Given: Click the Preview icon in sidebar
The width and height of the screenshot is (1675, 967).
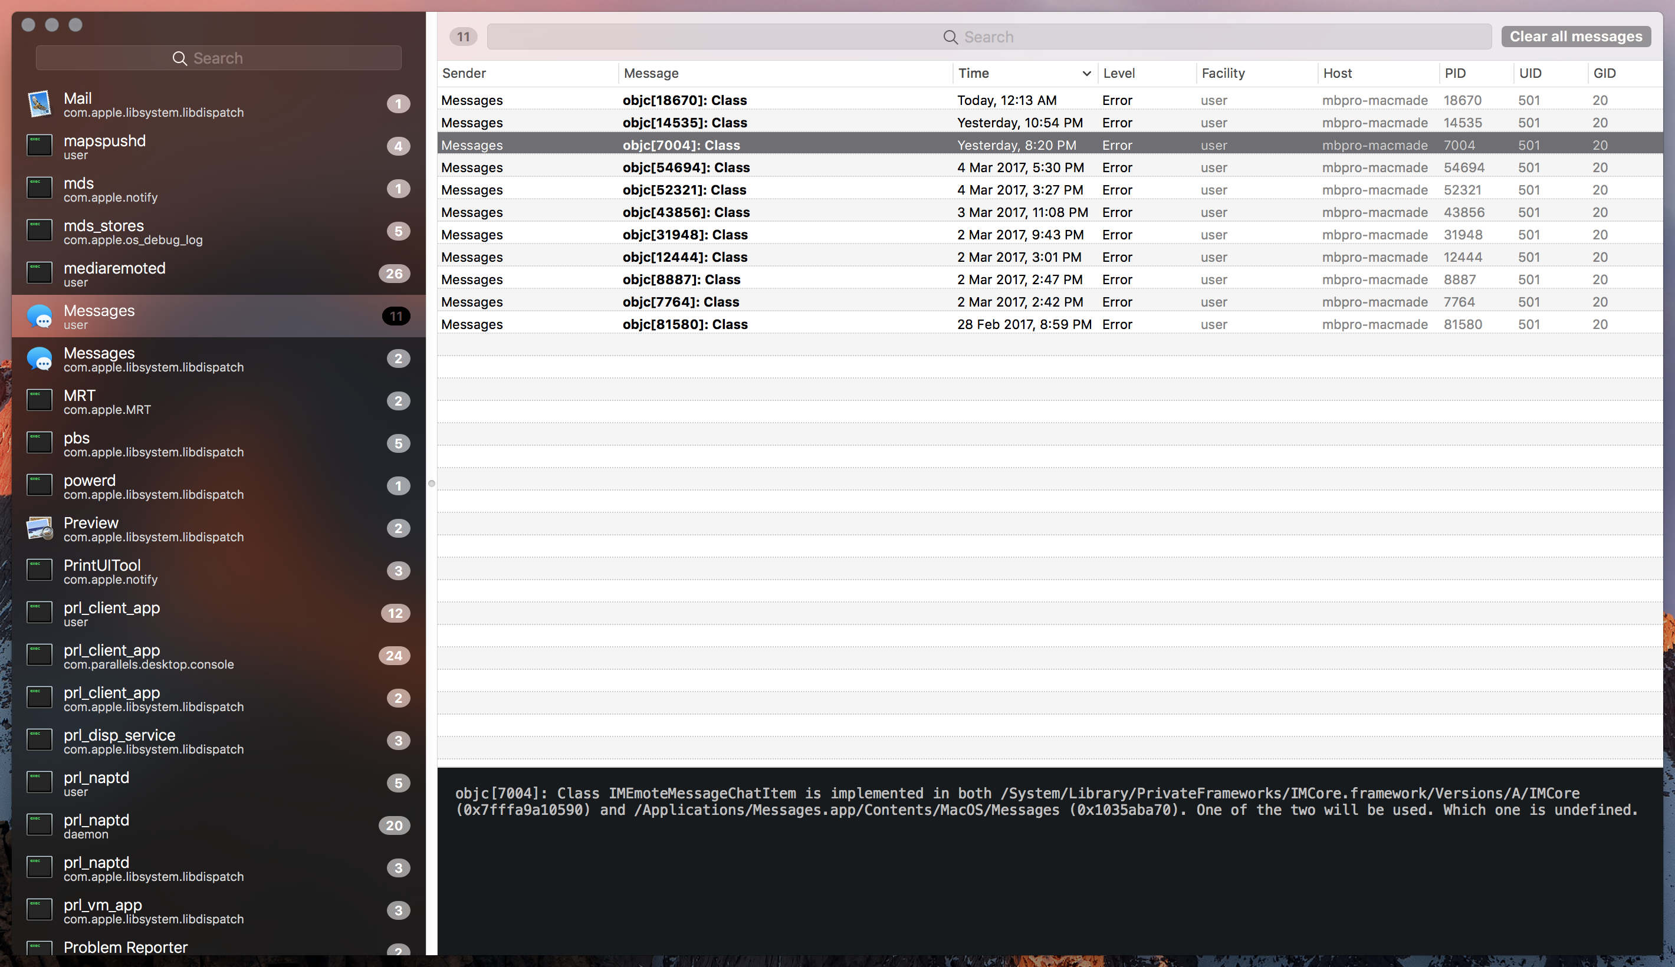Looking at the screenshot, I should point(40,527).
